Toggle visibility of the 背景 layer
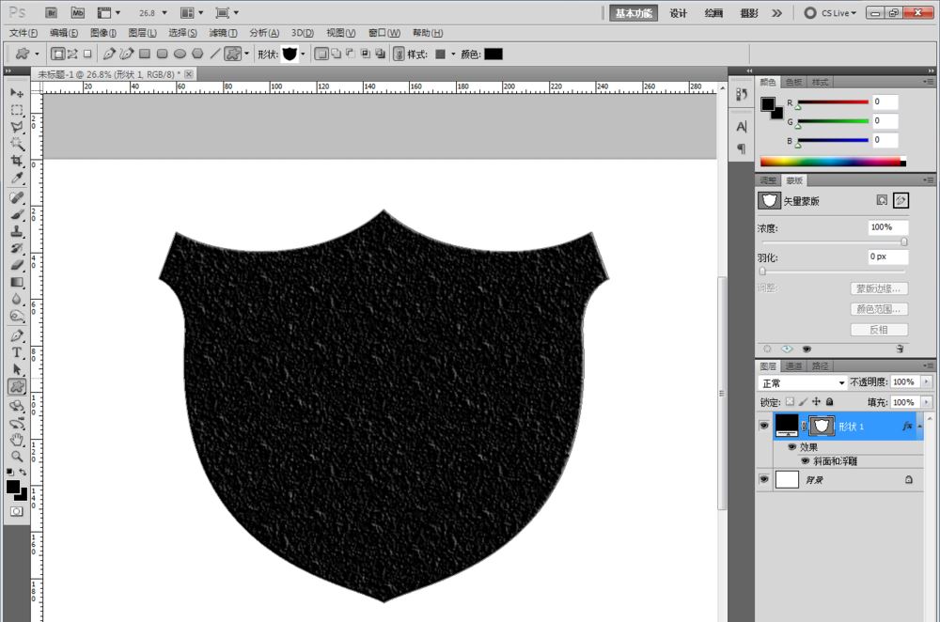940x622 pixels. [x=763, y=479]
